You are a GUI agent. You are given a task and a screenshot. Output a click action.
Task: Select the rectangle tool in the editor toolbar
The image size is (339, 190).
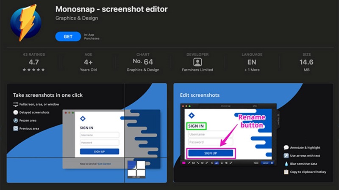tap(194, 163)
